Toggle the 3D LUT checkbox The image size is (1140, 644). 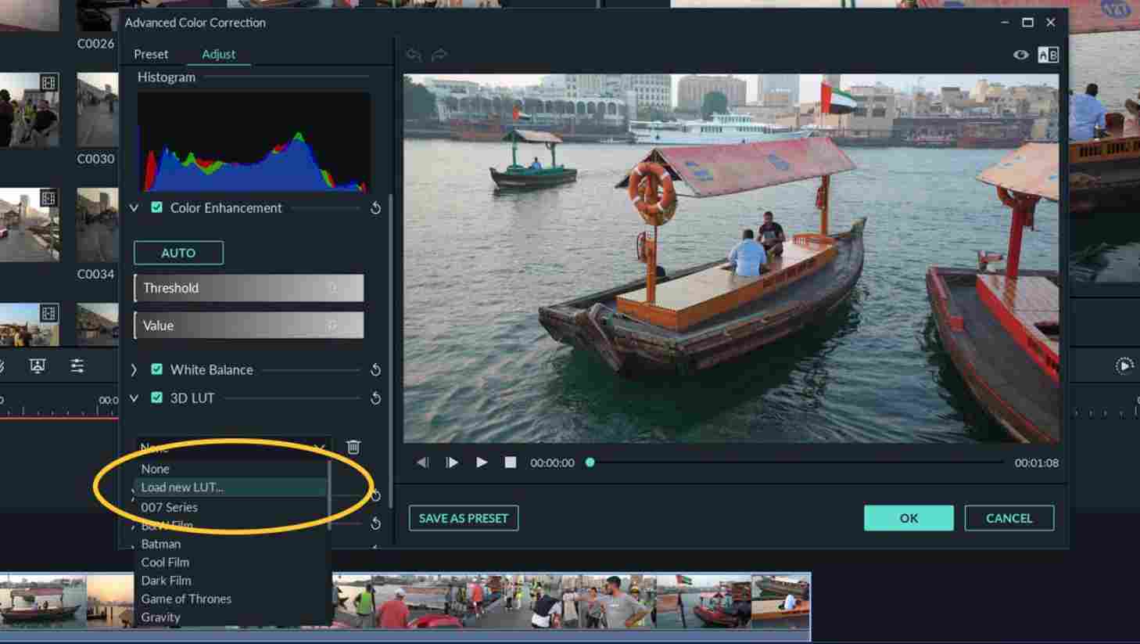click(157, 398)
